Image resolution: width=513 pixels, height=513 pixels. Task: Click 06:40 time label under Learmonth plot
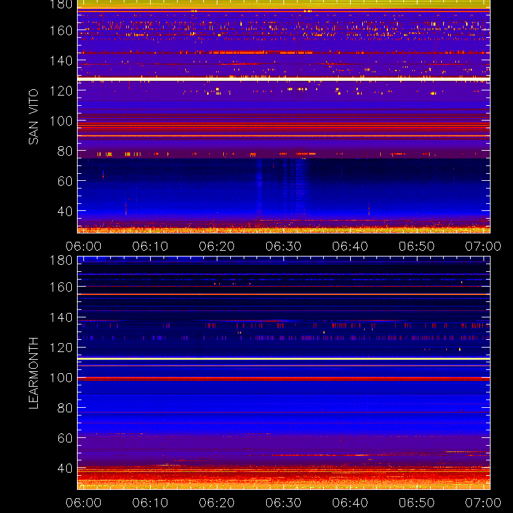tap(350, 503)
